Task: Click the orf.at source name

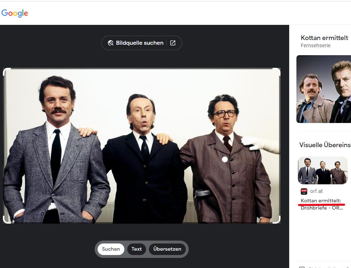Action: [x=316, y=191]
